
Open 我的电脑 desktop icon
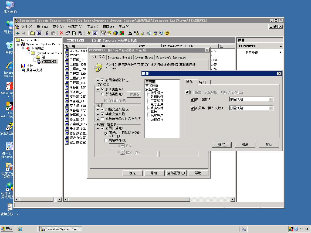(10, 7)
